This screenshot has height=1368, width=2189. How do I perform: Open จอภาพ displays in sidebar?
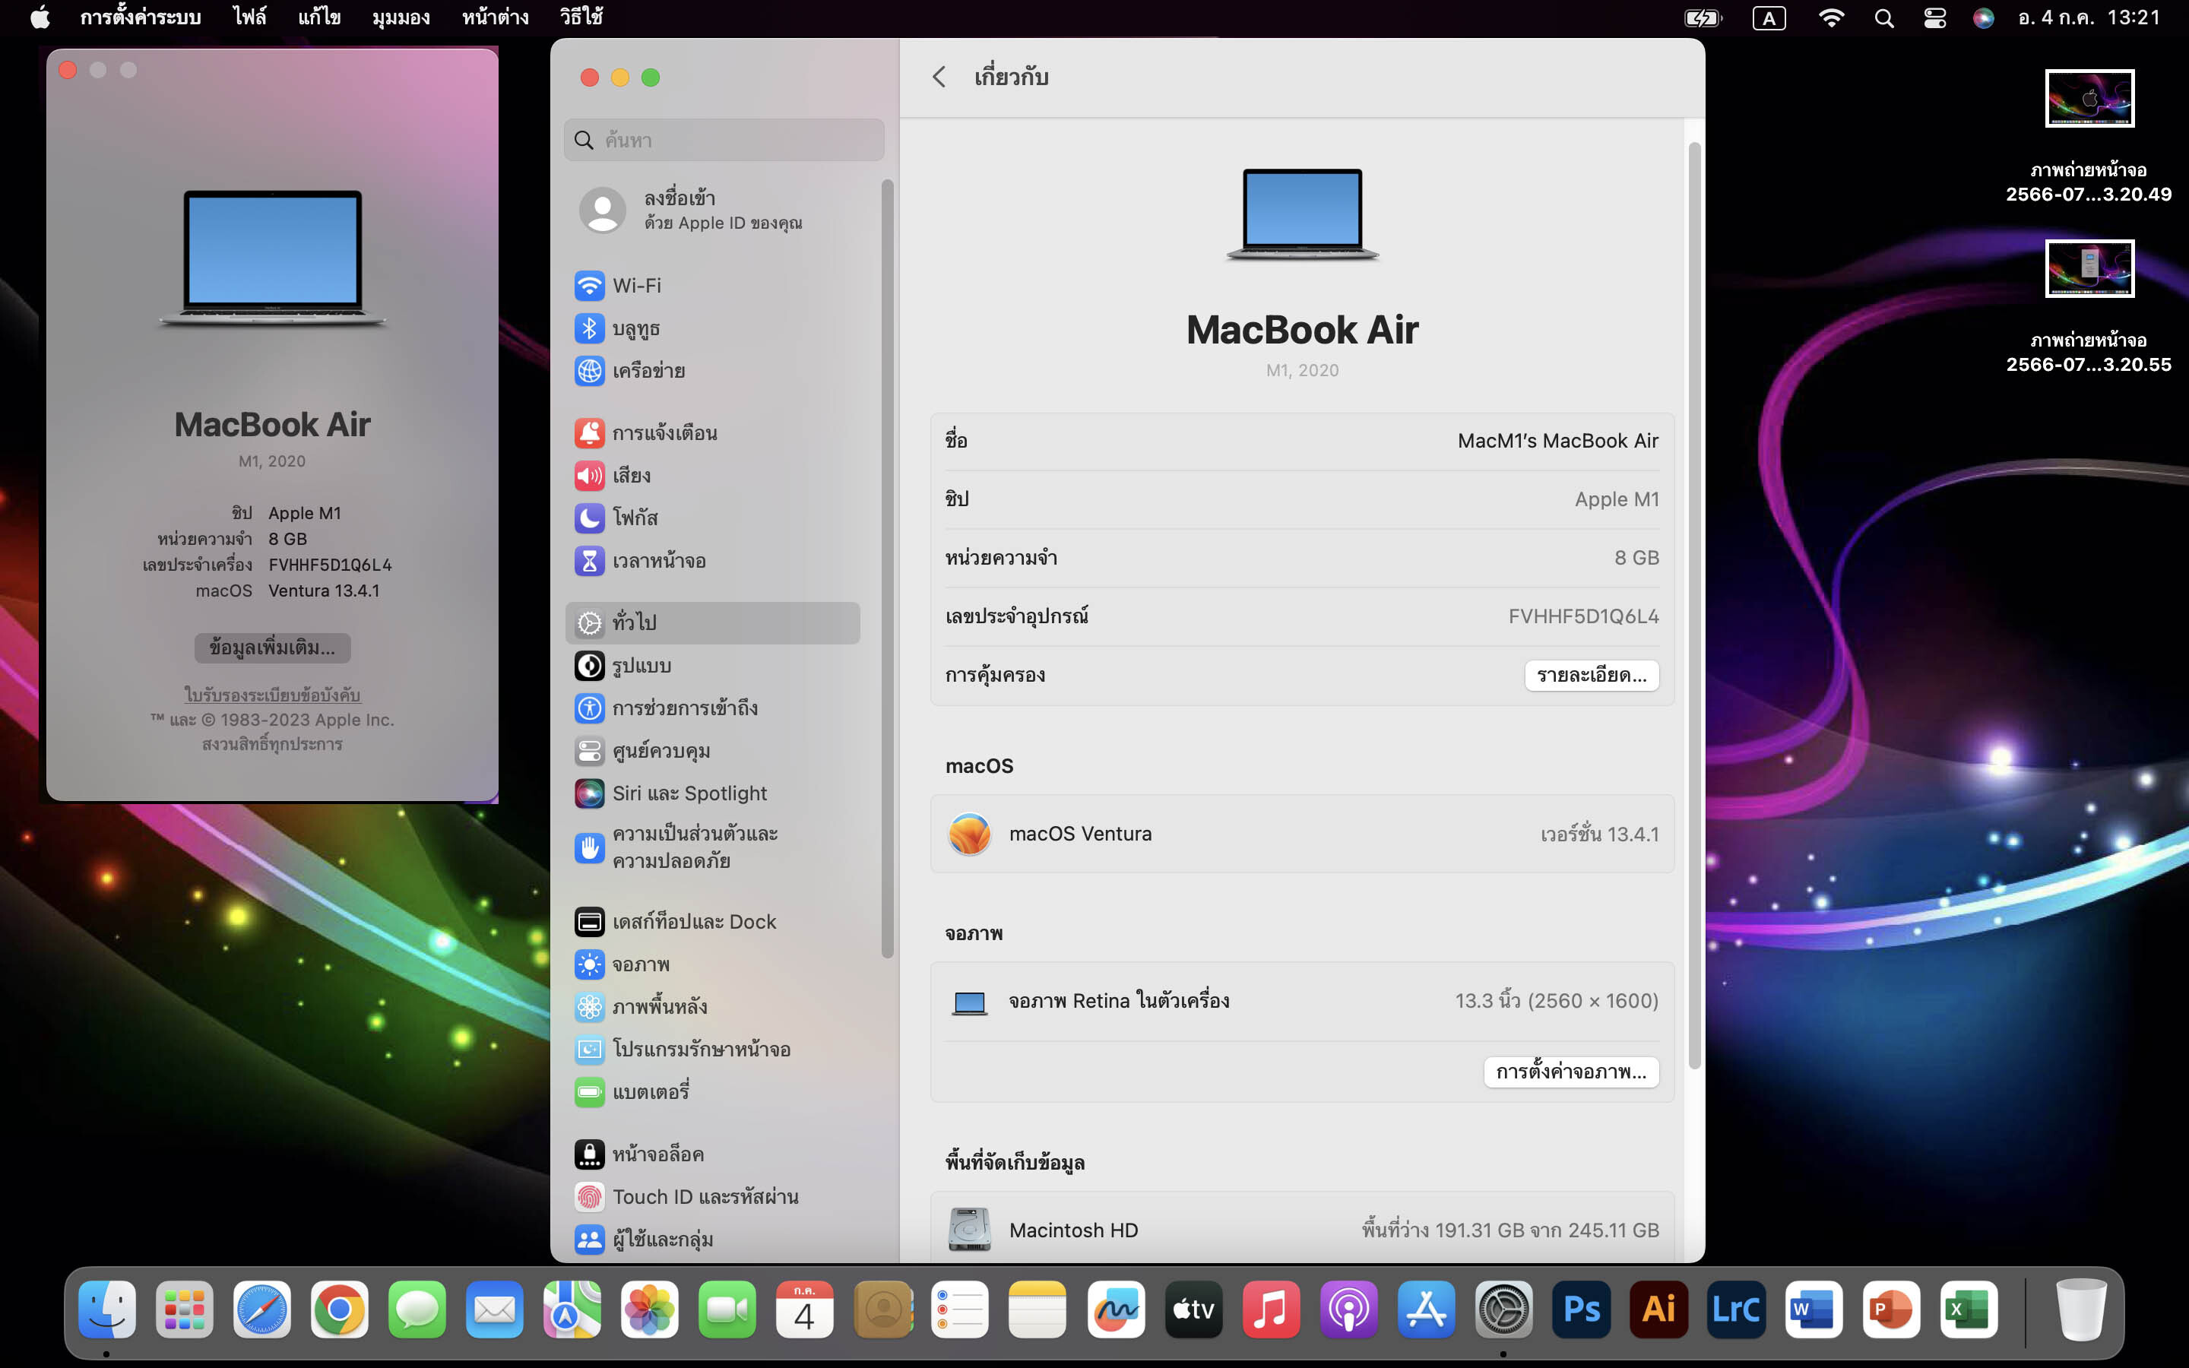[713, 964]
